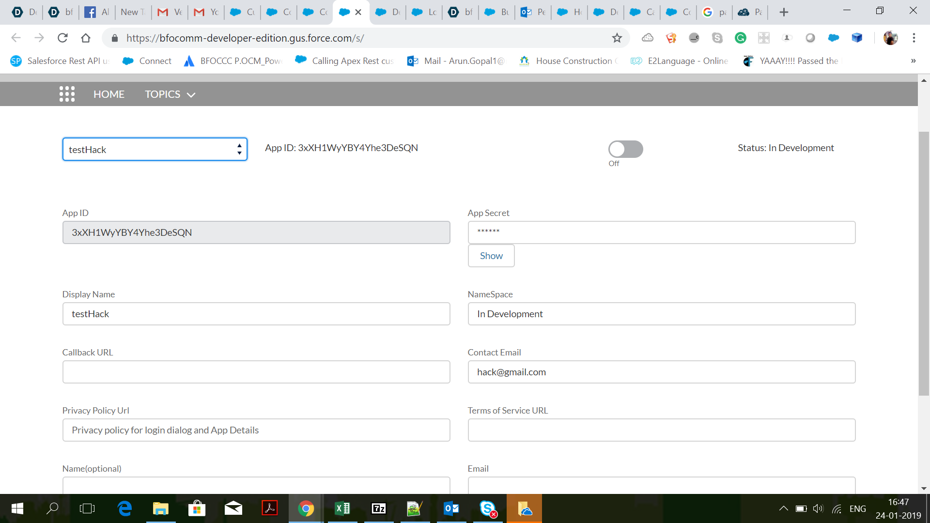Click the page vertical scrollbar thumb
Viewport: 930px width, 523px height.
pos(924,264)
